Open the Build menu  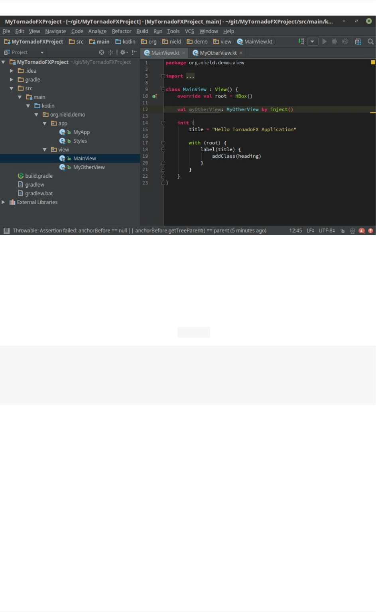pyautogui.click(x=142, y=31)
